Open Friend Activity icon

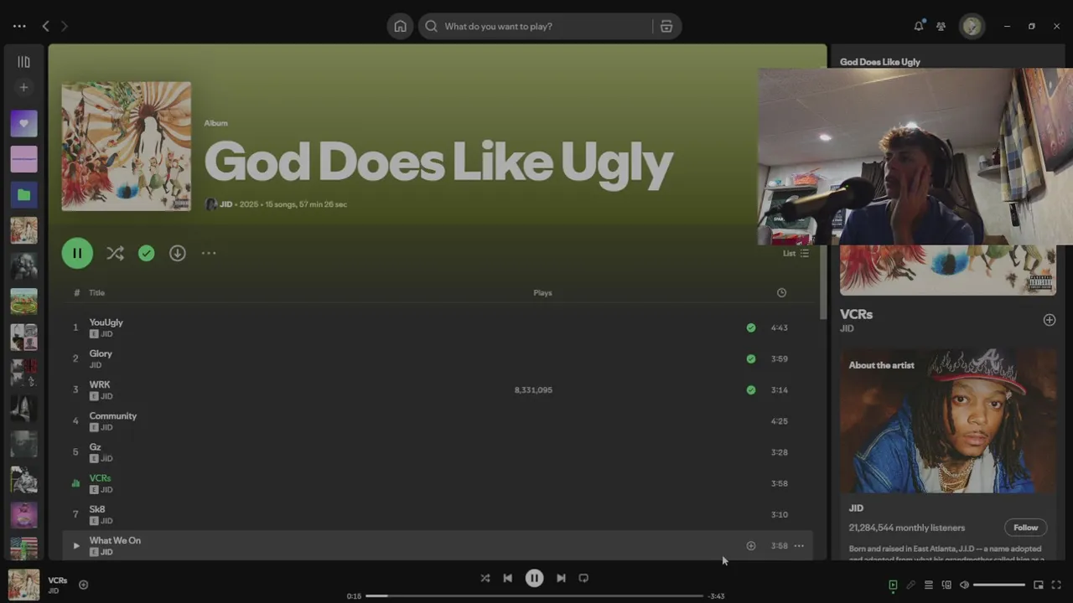pyautogui.click(x=941, y=26)
